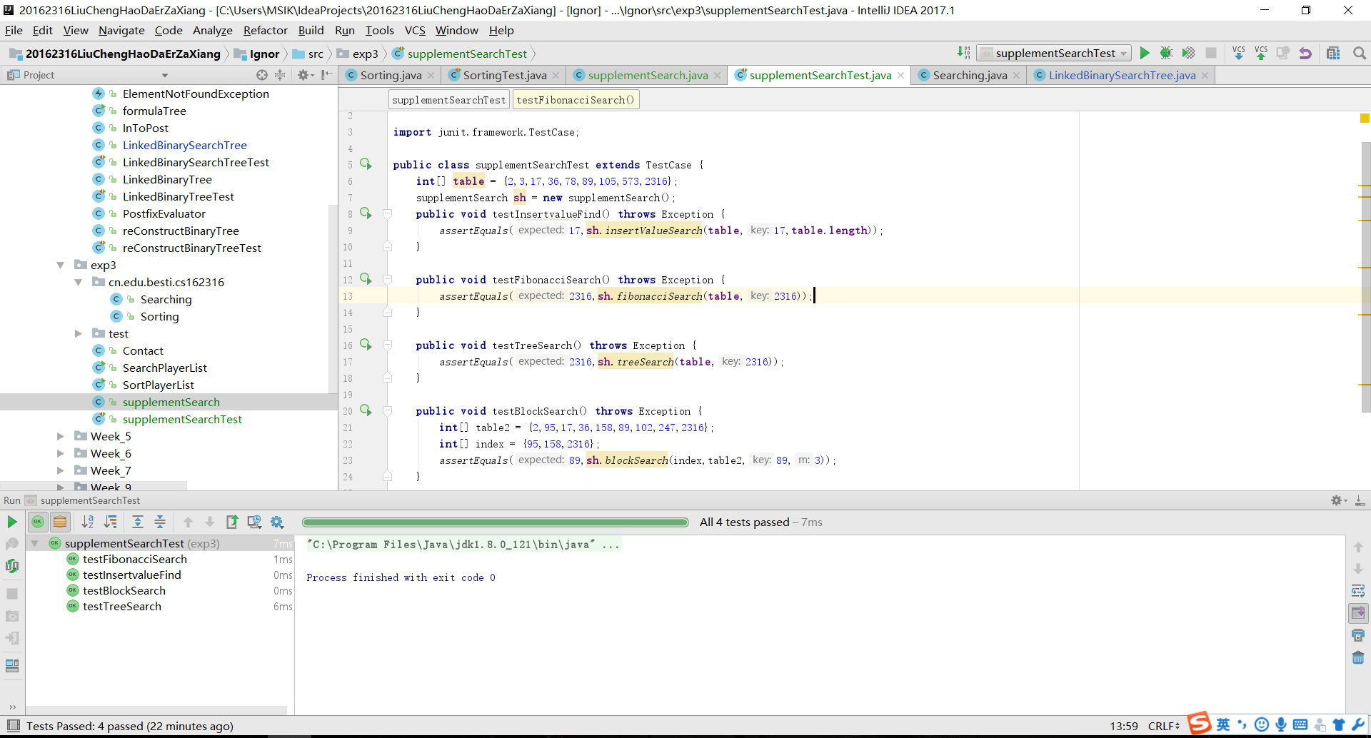Collapse all in Project panel
The width and height of the screenshot is (1371, 738).
pos(280,75)
